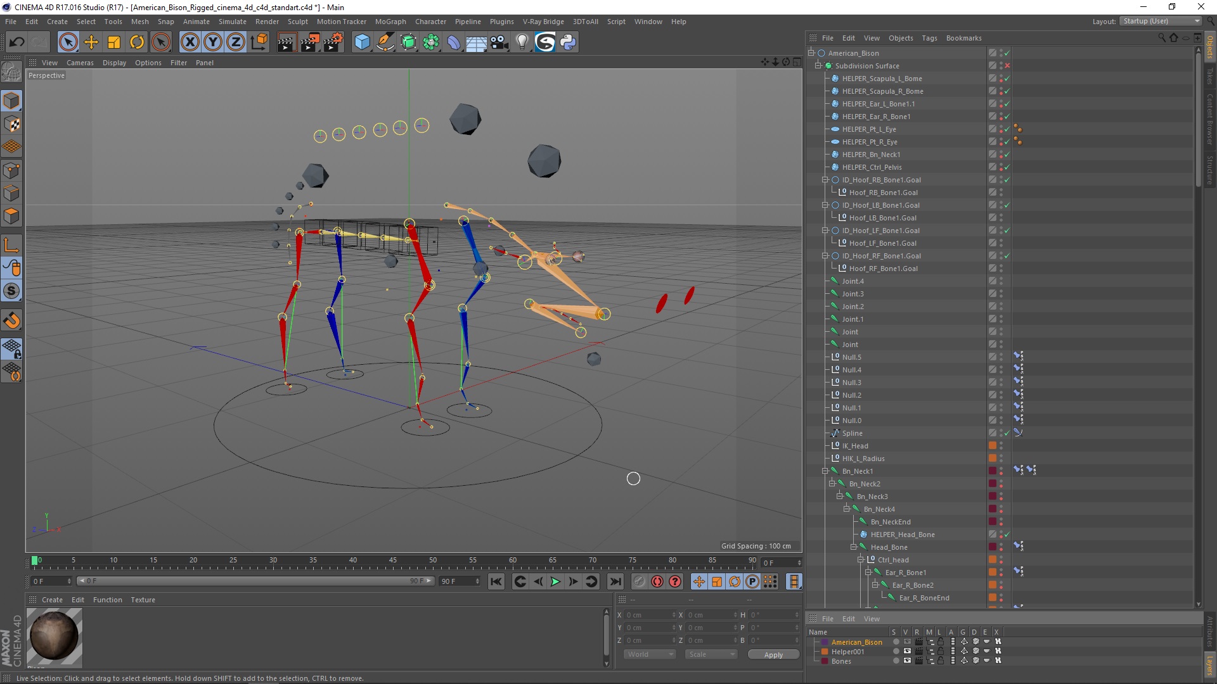Select the Live Selection tool
This screenshot has width=1217, height=684.
pos(68,42)
